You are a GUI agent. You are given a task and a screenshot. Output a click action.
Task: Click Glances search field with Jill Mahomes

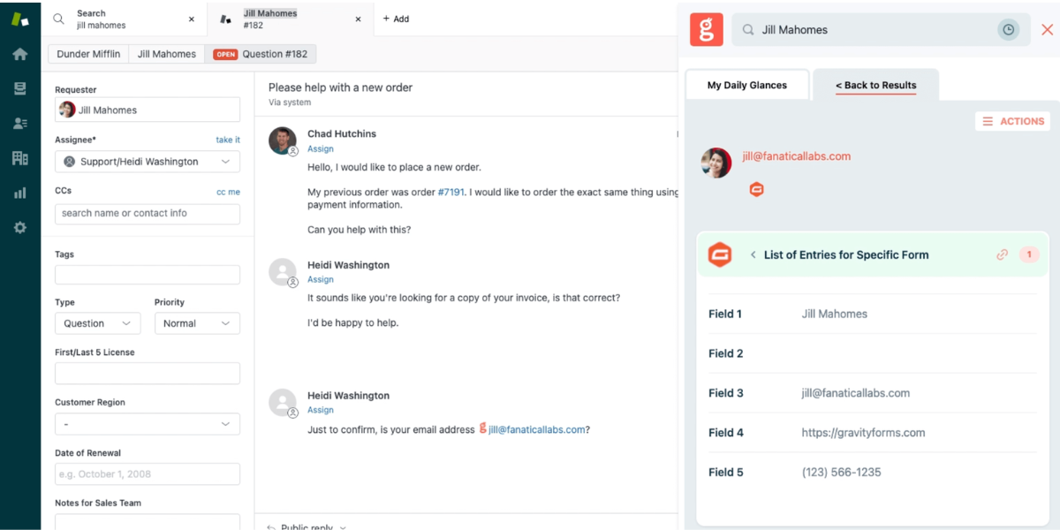click(x=881, y=29)
